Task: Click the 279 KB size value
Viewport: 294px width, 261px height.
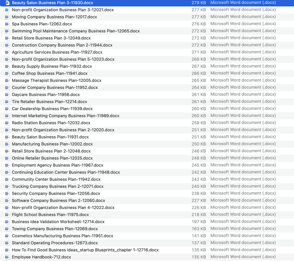Action: click(x=199, y=3)
